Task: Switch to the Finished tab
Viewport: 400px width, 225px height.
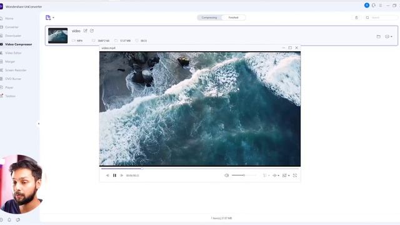Action: point(233,17)
